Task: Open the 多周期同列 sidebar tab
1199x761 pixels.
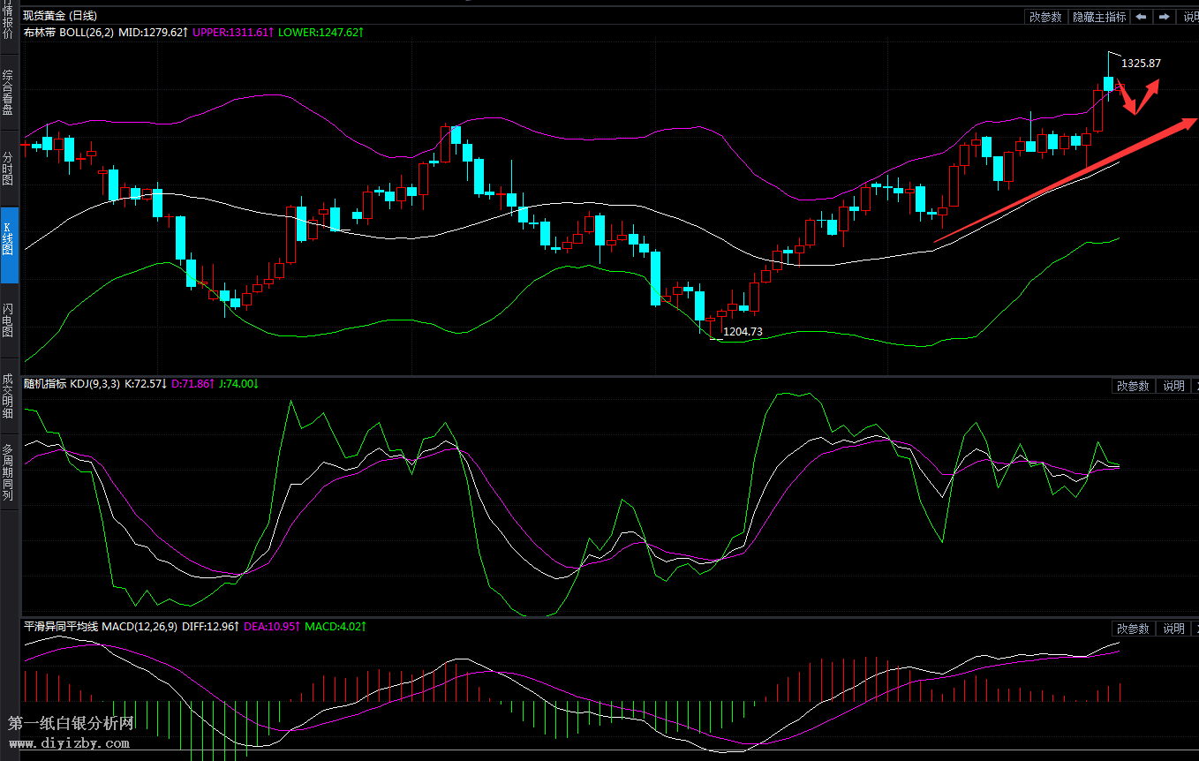Action: pyautogui.click(x=8, y=472)
